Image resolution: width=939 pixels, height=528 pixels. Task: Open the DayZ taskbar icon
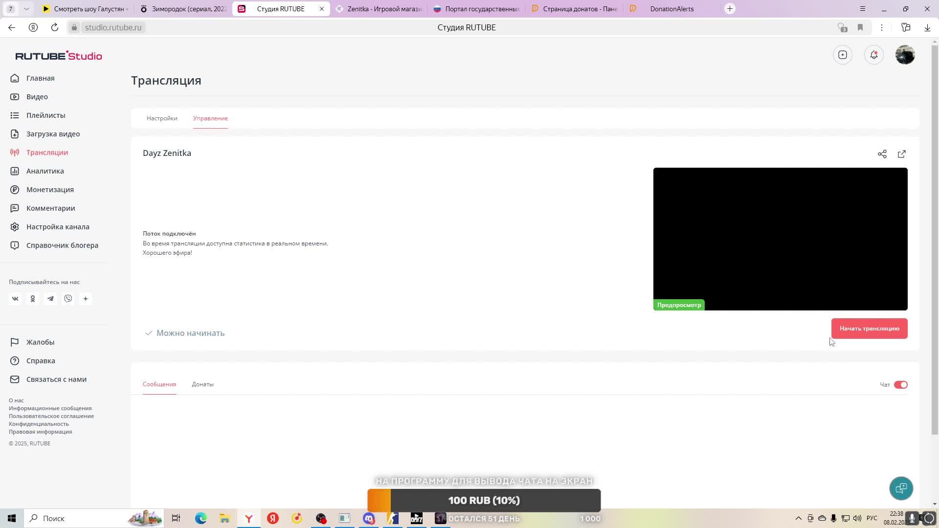point(417,518)
